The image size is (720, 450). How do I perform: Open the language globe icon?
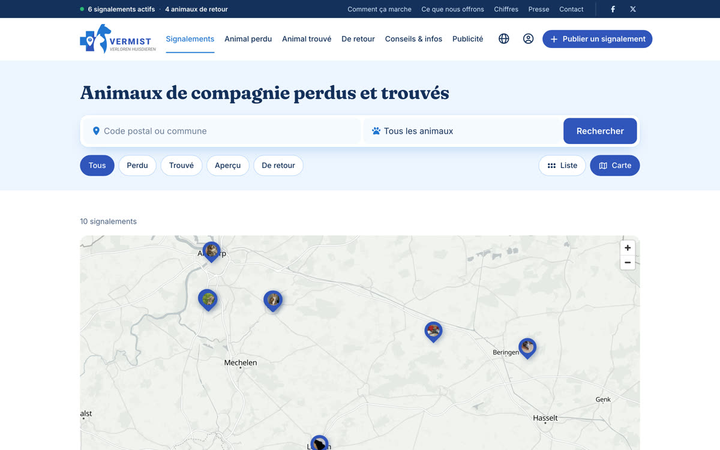click(504, 39)
